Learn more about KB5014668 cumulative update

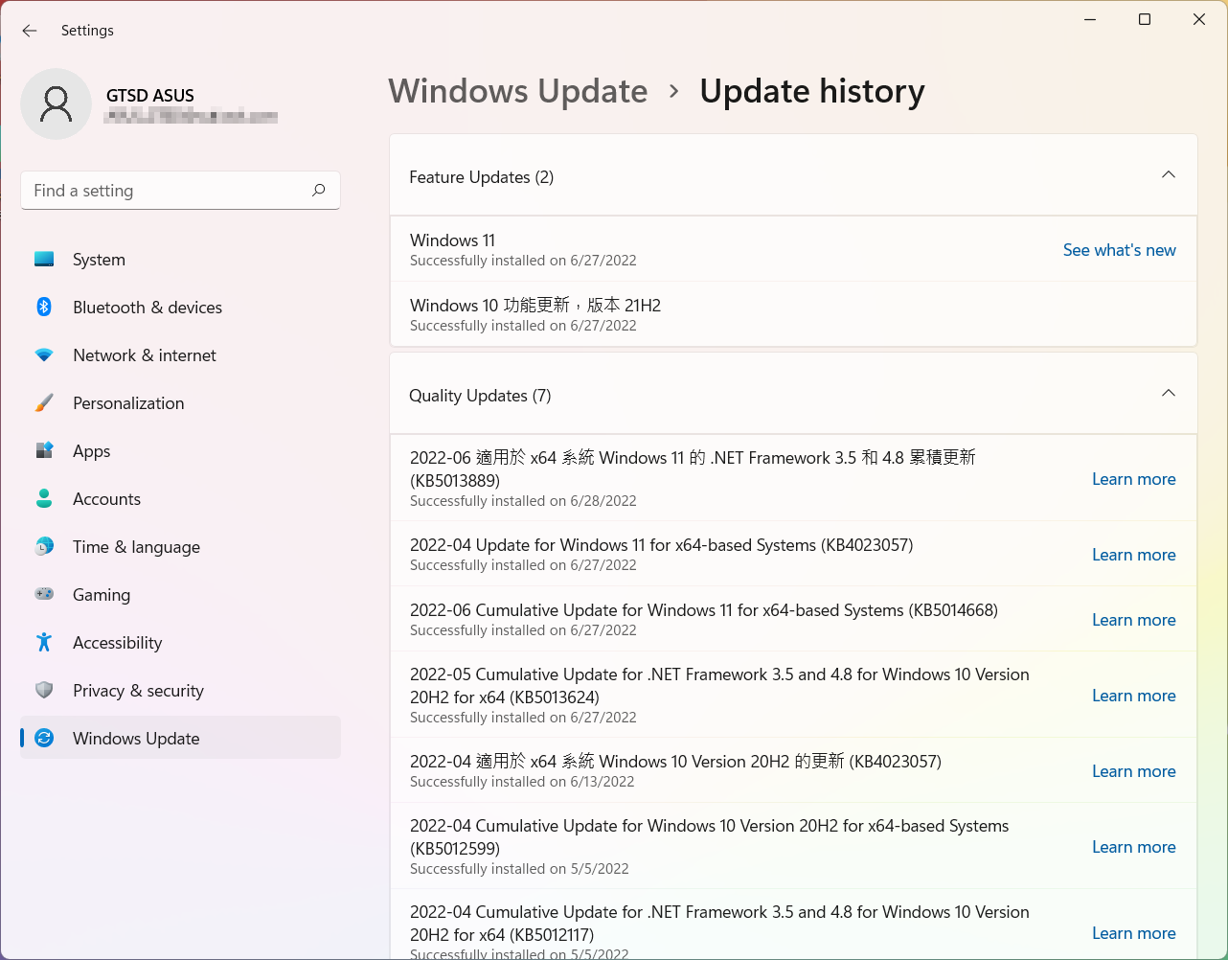click(1133, 620)
